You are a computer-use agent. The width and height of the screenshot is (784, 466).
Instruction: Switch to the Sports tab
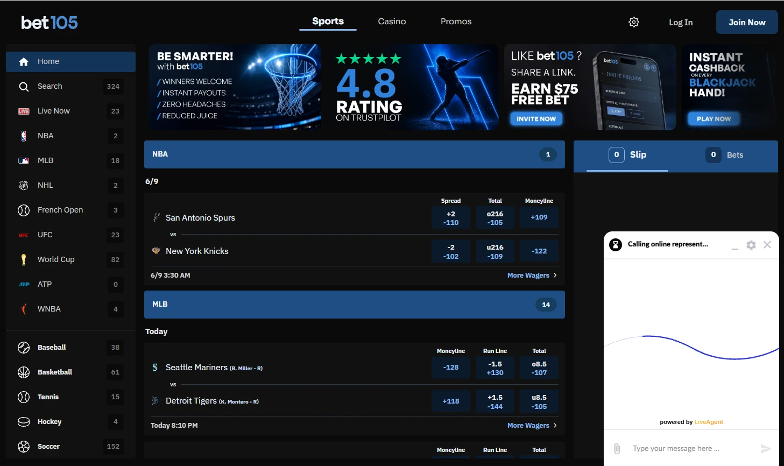(328, 22)
